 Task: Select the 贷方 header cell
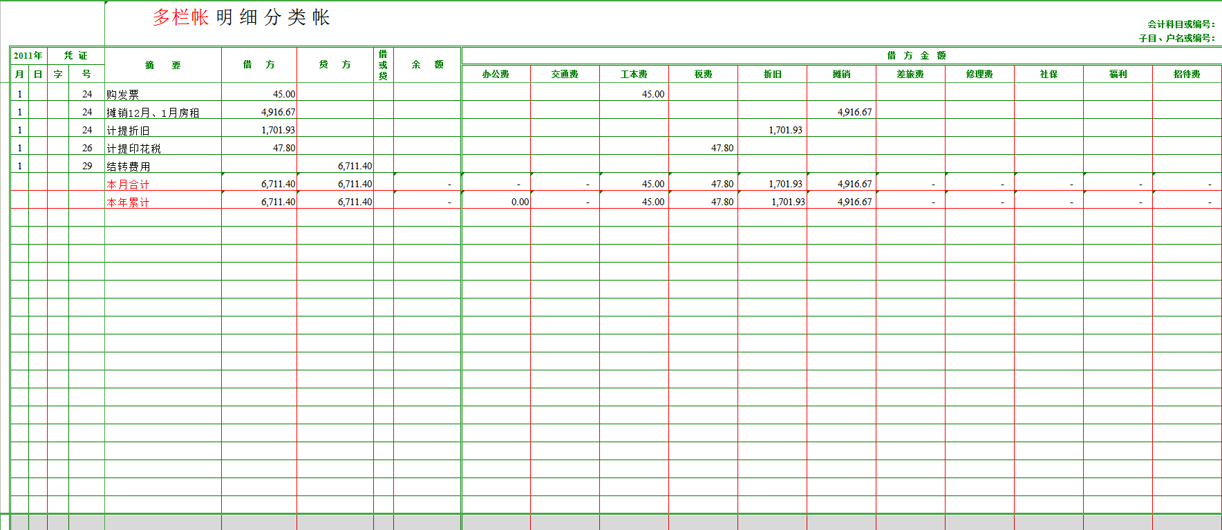[x=335, y=65]
